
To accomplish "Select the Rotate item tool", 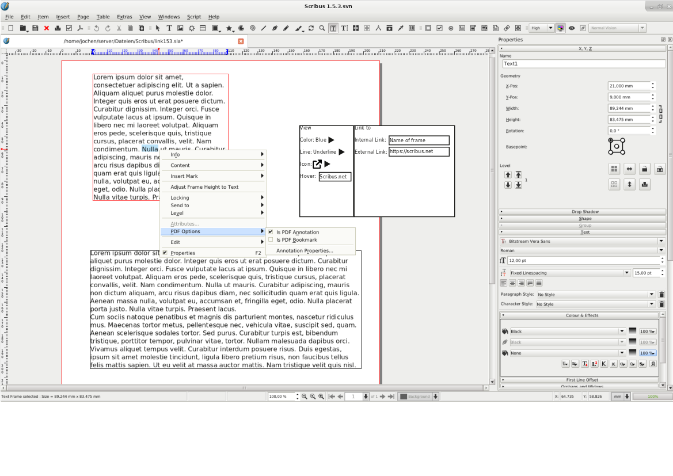I will tap(311, 28).
